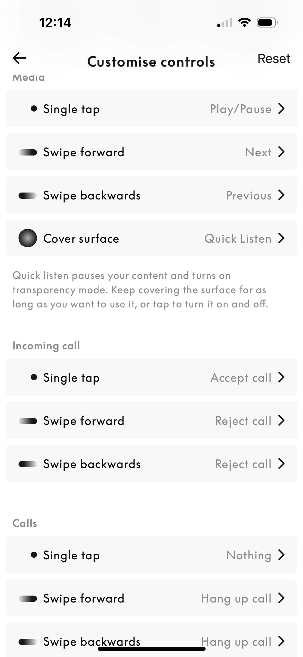Select Incoming call Swipe forward Reject call
This screenshot has width=303, height=657.
243,421
